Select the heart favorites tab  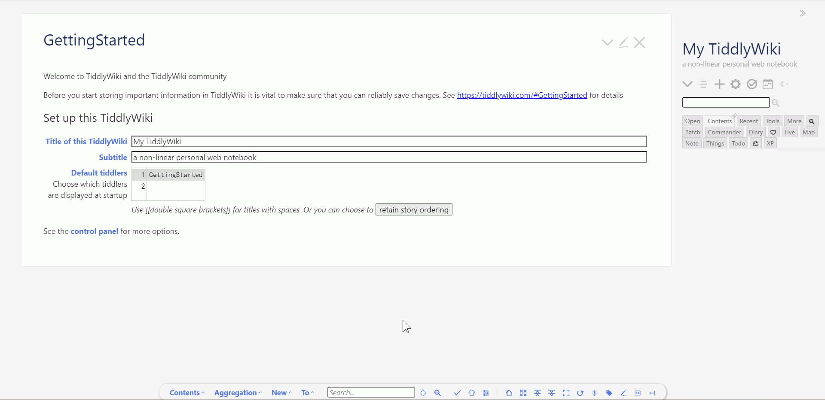pyautogui.click(x=773, y=132)
